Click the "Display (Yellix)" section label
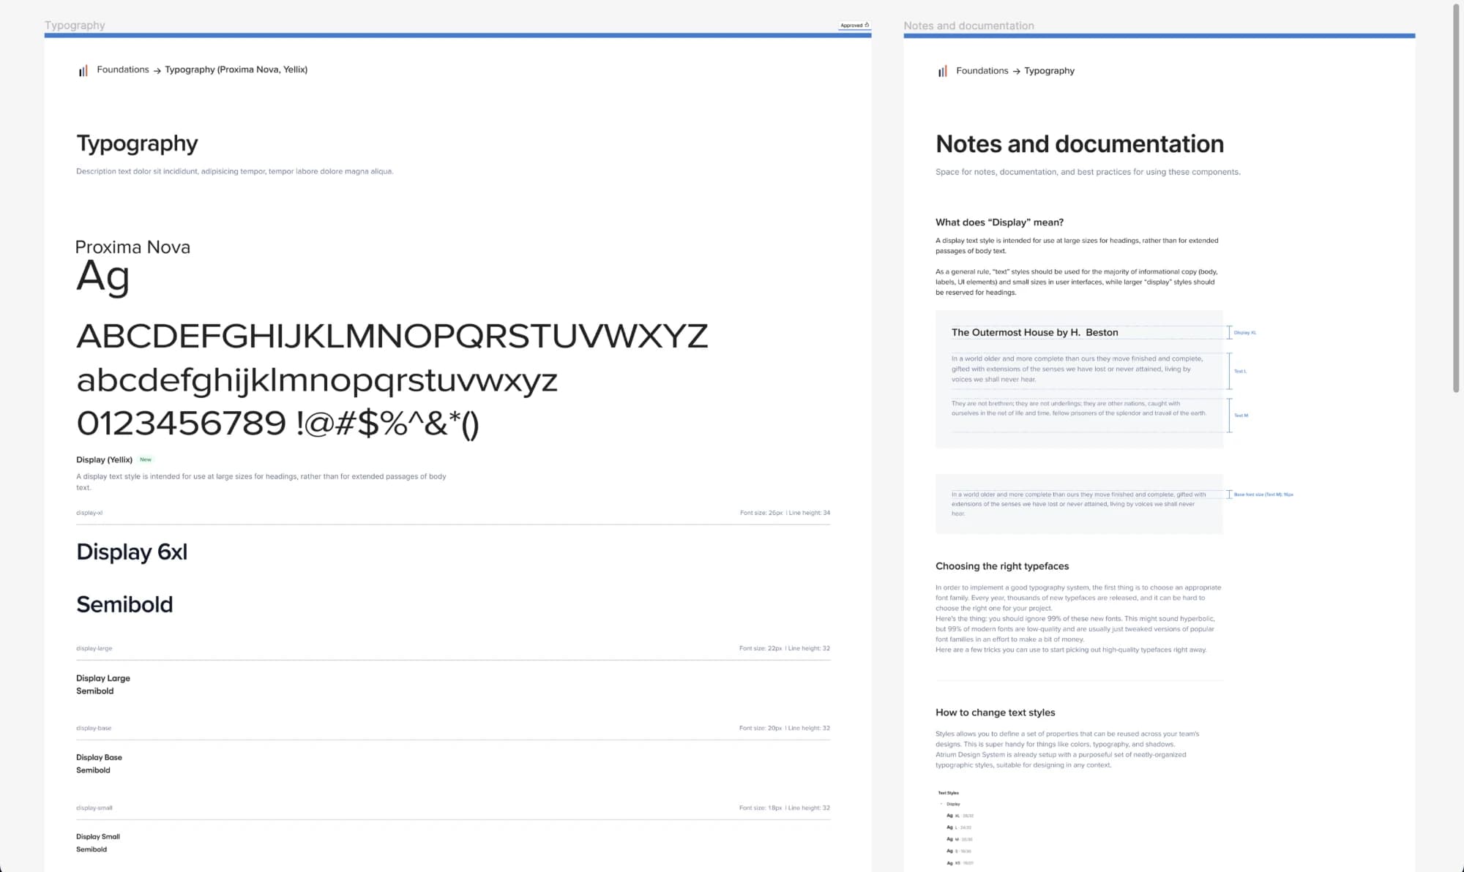This screenshot has width=1464, height=872. click(104, 459)
